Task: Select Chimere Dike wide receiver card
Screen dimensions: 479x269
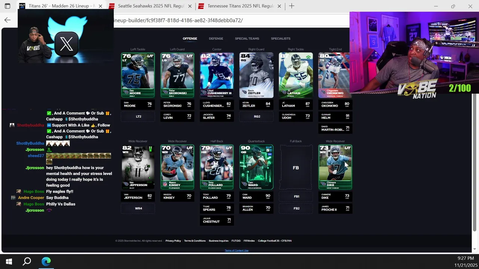Action: click(x=335, y=167)
